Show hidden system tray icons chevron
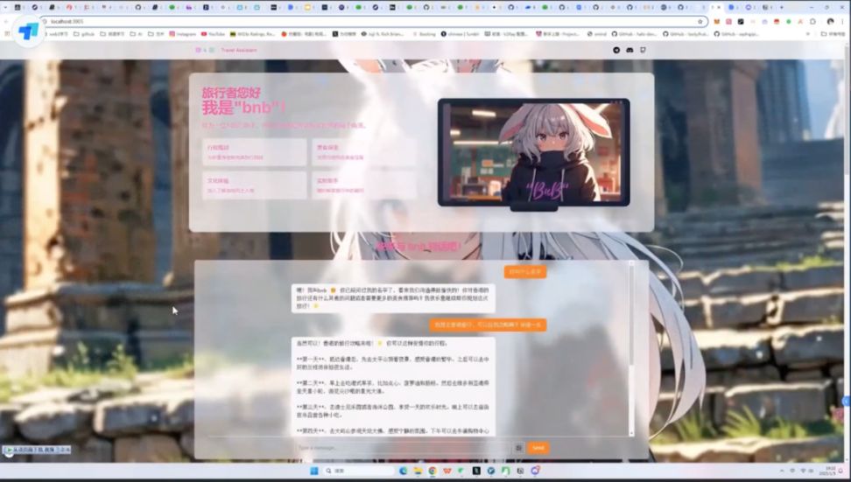 coord(782,471)
